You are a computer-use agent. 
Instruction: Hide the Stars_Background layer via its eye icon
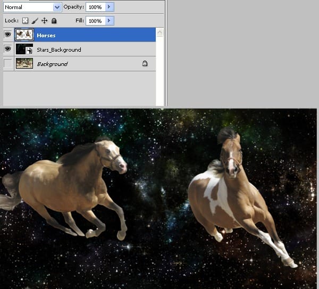[8, 49]
